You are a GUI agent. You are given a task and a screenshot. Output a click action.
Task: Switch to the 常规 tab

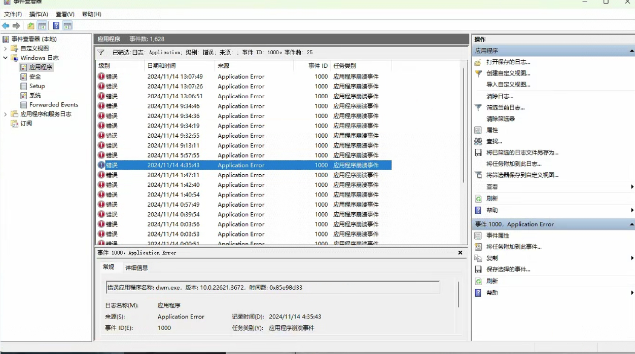[109, 267]
